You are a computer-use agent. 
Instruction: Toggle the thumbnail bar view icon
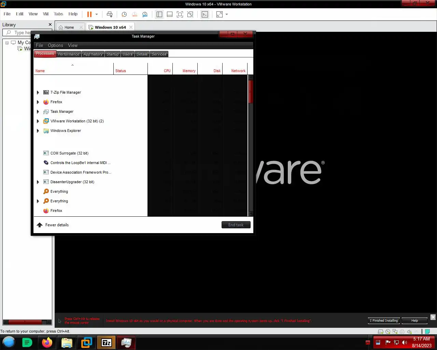pos(170,14)
